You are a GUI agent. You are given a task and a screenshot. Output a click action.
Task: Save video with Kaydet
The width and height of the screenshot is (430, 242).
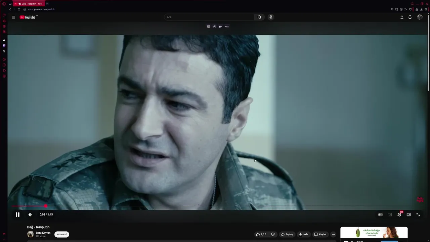(320, 234)
